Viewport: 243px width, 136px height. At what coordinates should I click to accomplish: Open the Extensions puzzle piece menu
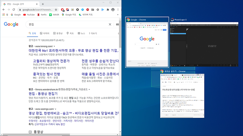tap(108, 10)
